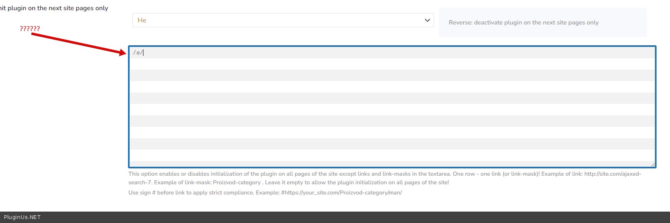Click the red arrow head annotation

point(123,53)
